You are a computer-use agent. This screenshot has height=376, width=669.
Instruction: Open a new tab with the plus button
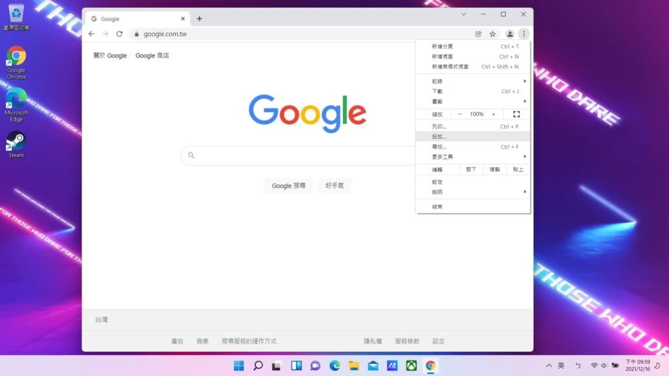[199, 19]
